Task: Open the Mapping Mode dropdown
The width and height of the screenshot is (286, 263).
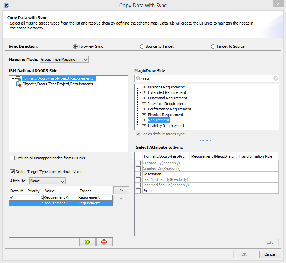Action: 64,59
